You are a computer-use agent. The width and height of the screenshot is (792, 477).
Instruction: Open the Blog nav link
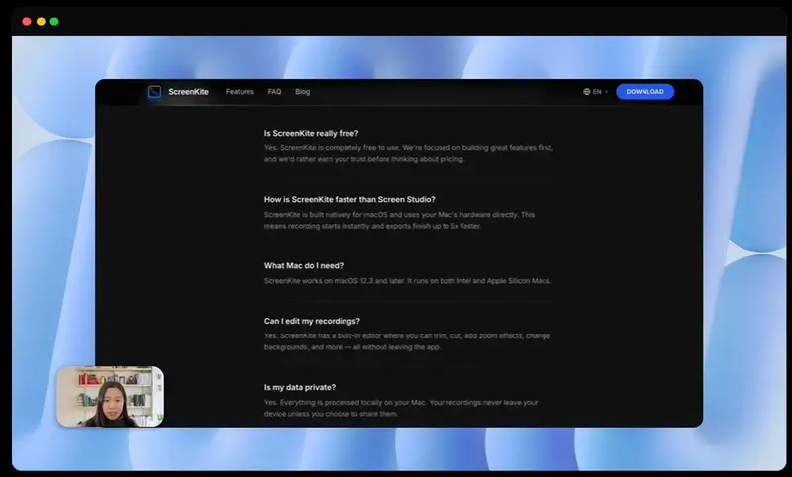pos(302,92)
